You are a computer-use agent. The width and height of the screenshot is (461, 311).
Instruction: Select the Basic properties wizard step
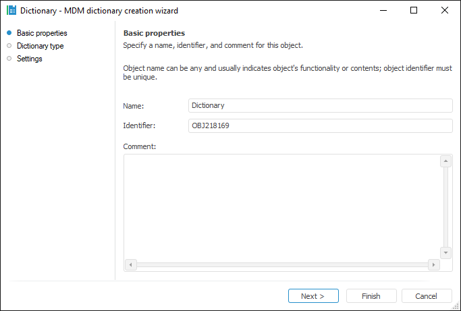point(42,33)
